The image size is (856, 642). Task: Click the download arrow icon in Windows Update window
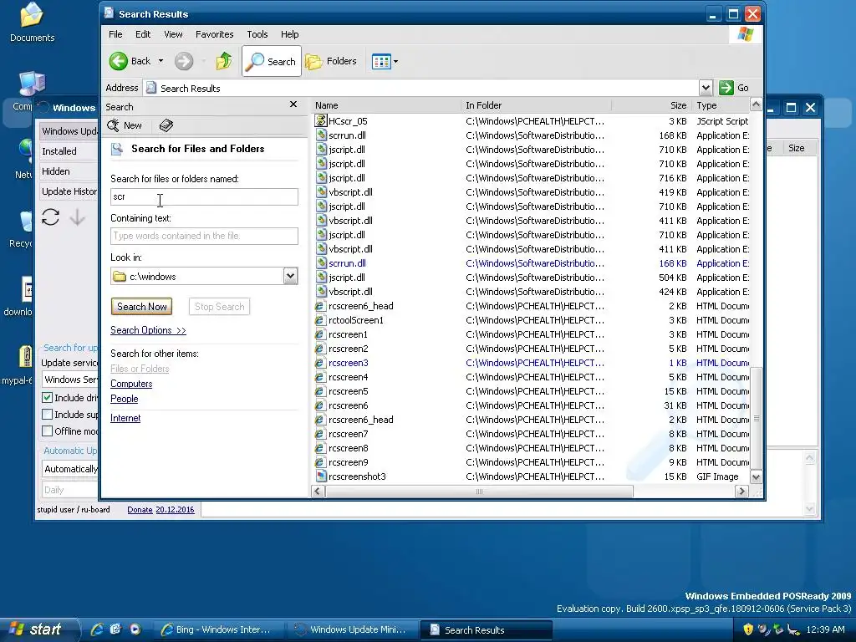[78, 217]
